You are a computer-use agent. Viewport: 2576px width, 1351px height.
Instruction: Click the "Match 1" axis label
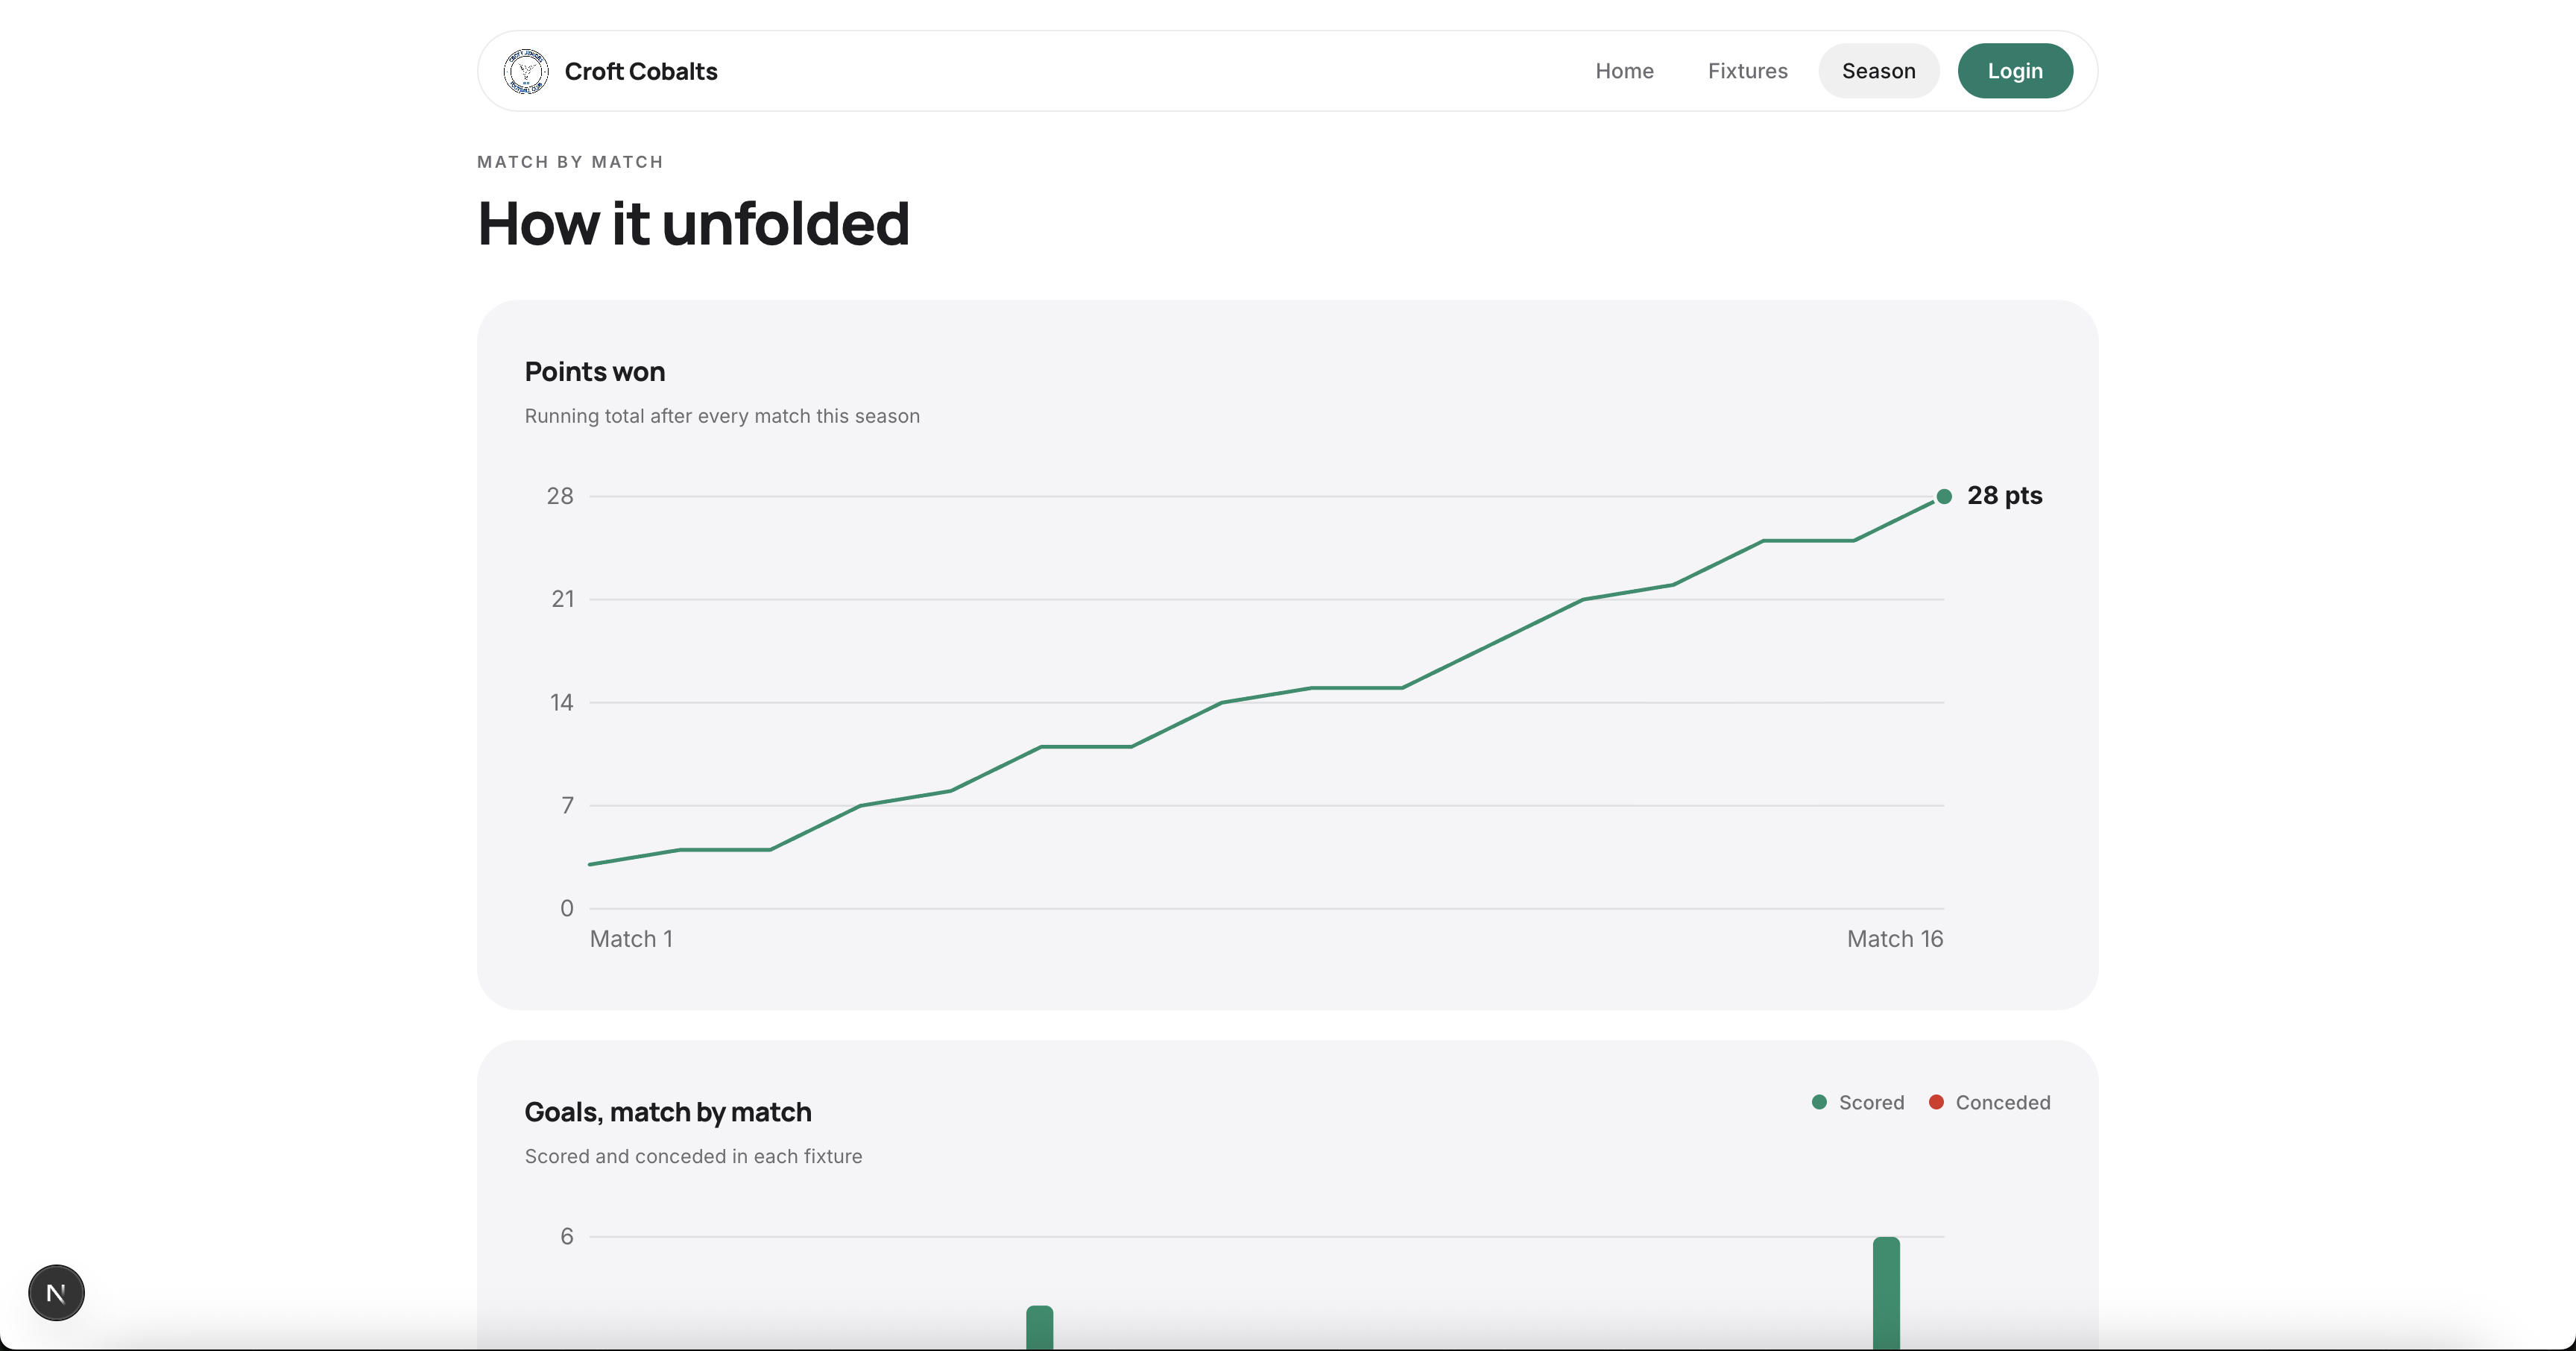click(x=631, y=939)
